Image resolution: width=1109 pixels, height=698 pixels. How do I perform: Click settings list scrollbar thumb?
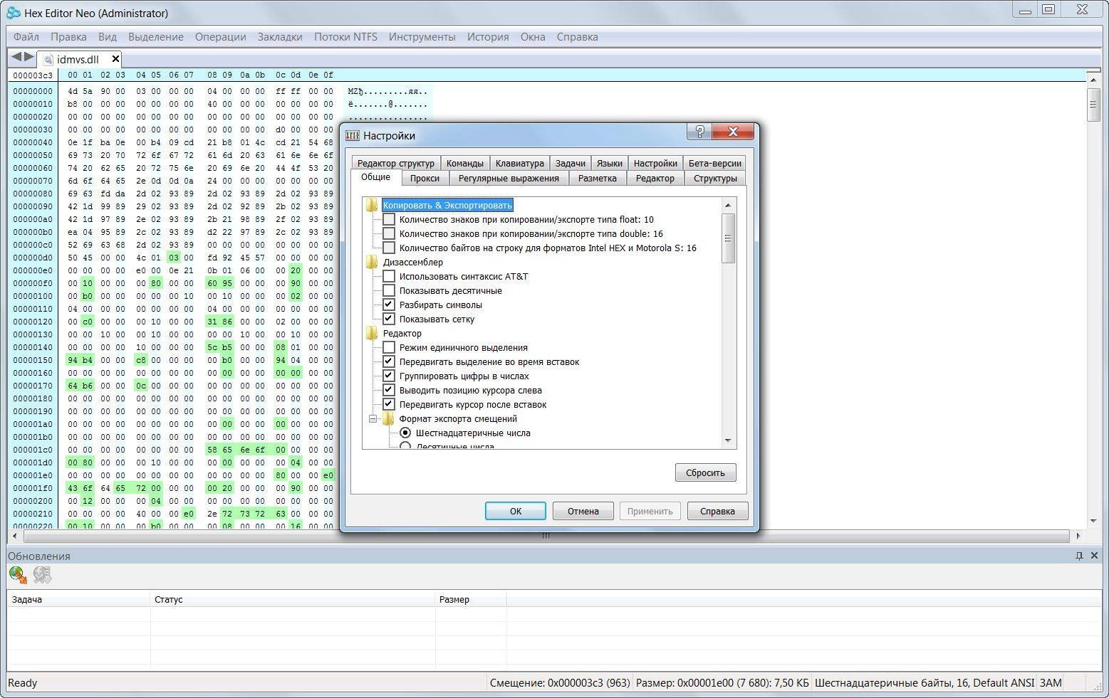tap(728, 238)
